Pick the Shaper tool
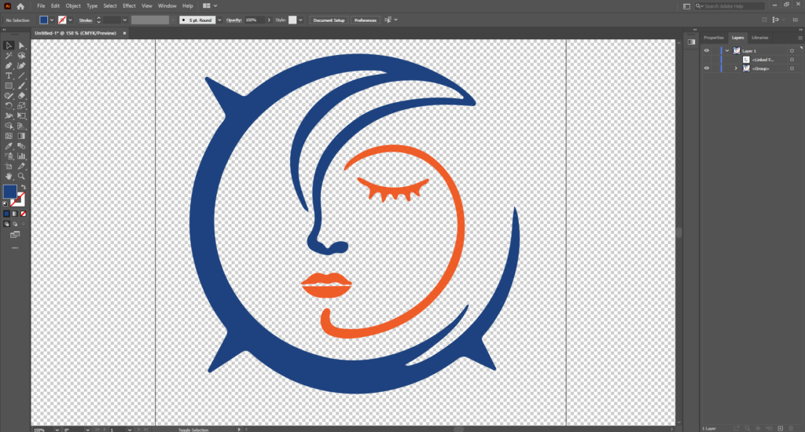This screenshot has width=805, height=432. click(x=9, y=96)
